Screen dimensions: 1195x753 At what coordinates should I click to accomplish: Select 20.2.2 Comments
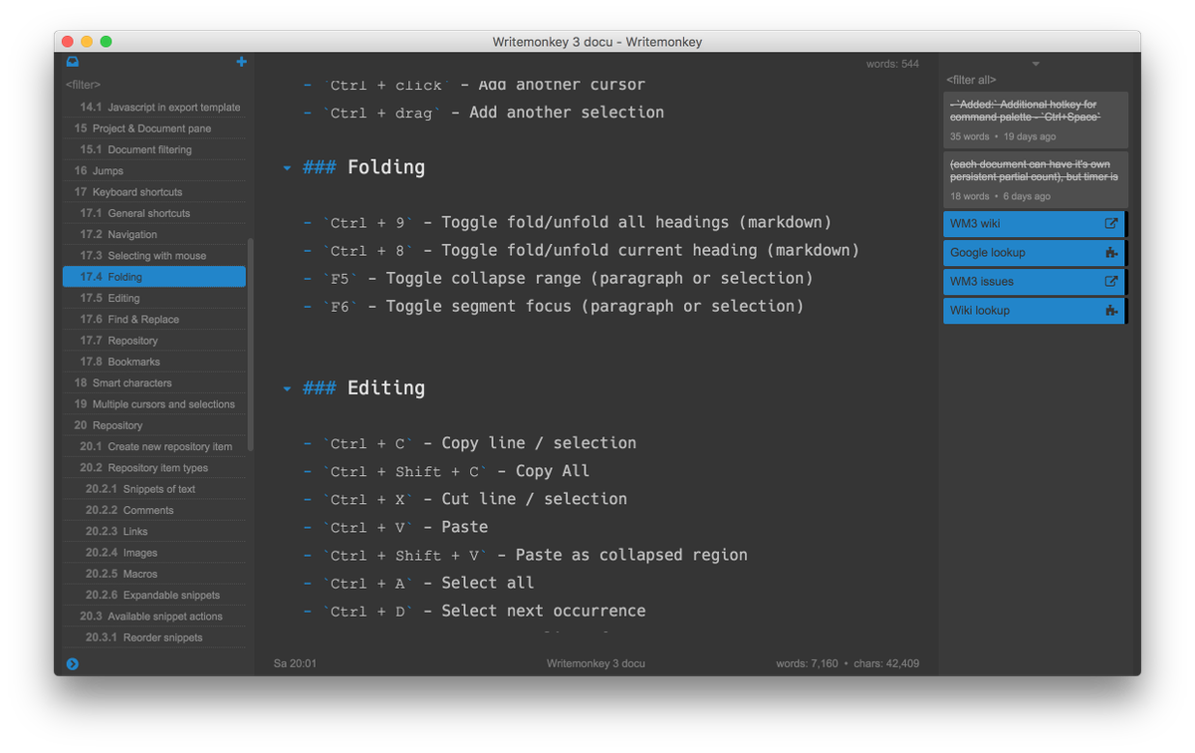[x=154, y=511]
